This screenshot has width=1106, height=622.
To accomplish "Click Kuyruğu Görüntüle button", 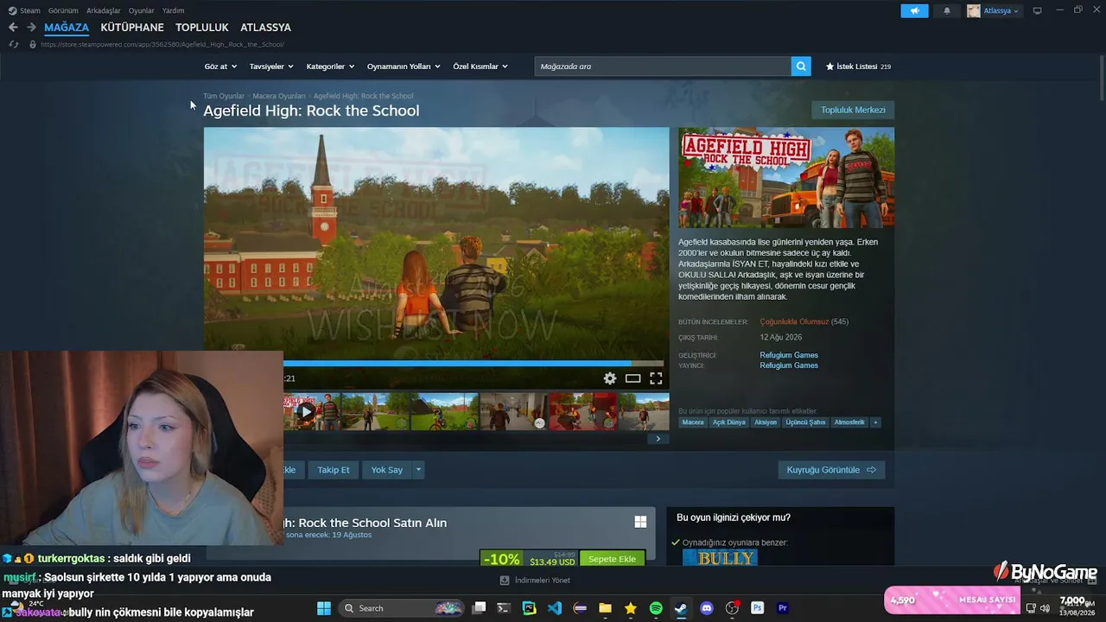I will click(x=831, y=470).
